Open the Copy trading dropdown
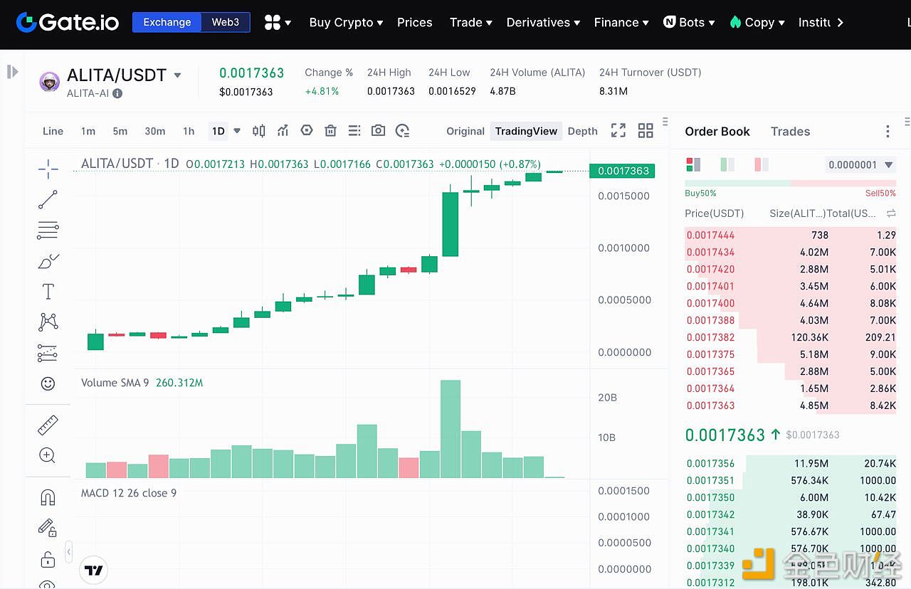911x589 pixels. pos(757,22)
